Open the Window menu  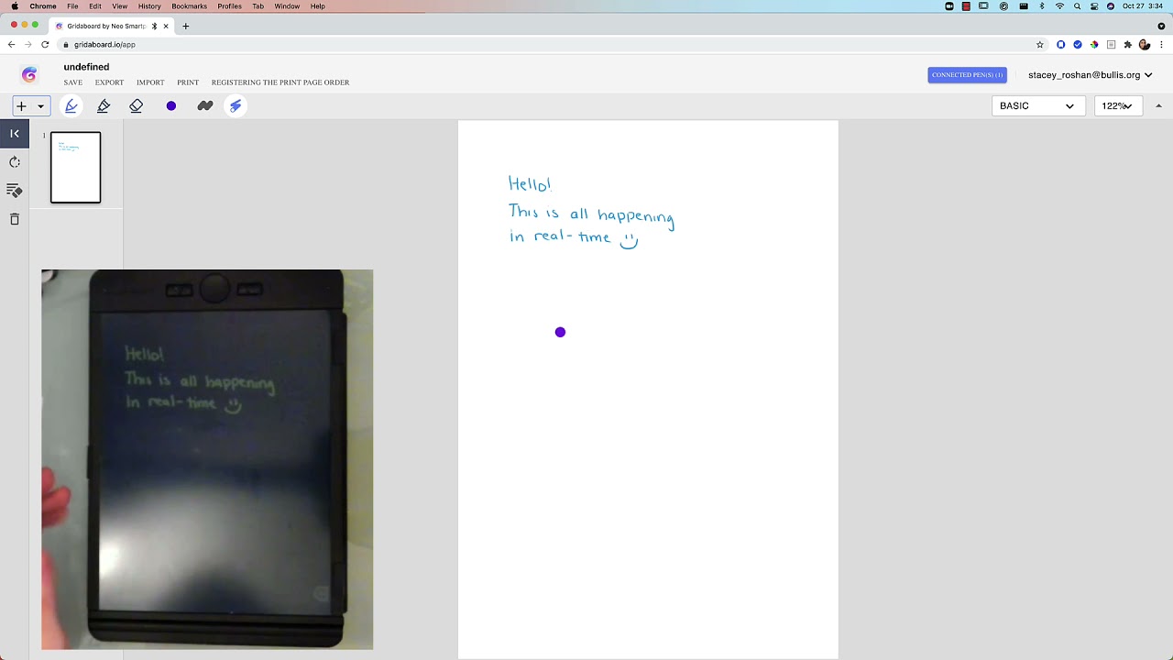287,6
